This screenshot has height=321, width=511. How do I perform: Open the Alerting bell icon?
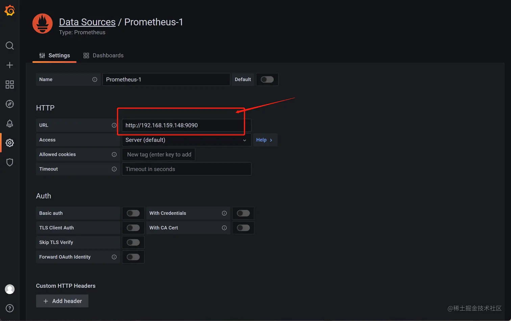pyautogui.click(x=9, y=123)
